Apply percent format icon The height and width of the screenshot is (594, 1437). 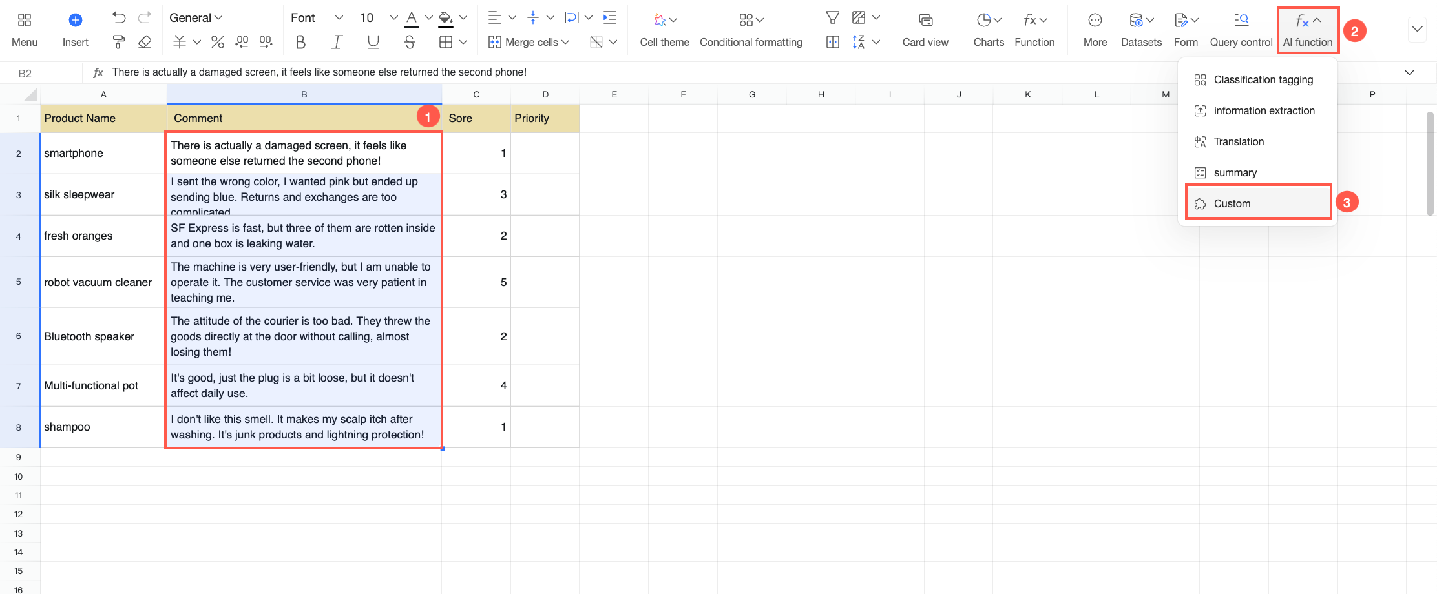pos(218,42)
